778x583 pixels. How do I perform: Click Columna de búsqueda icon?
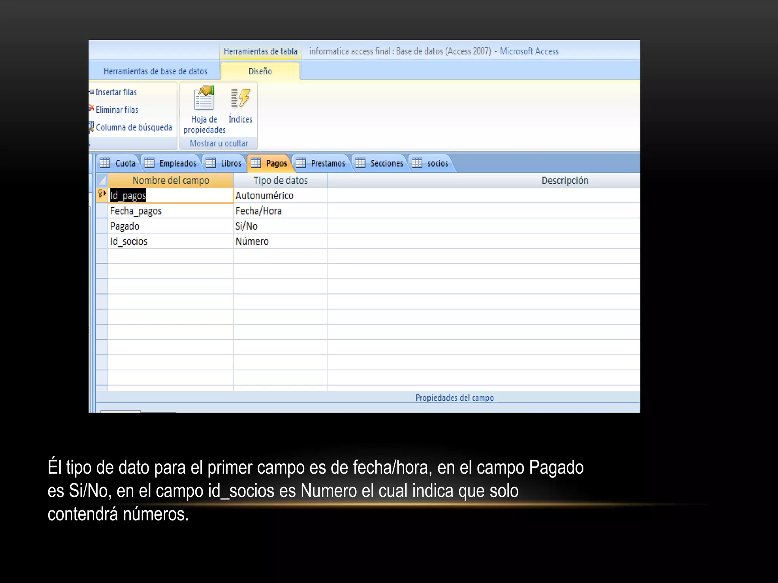[92, 127]
